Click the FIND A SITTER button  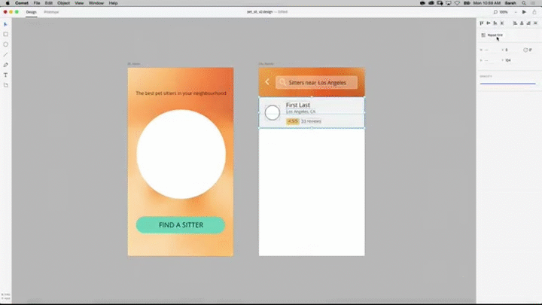pos(181,225)
